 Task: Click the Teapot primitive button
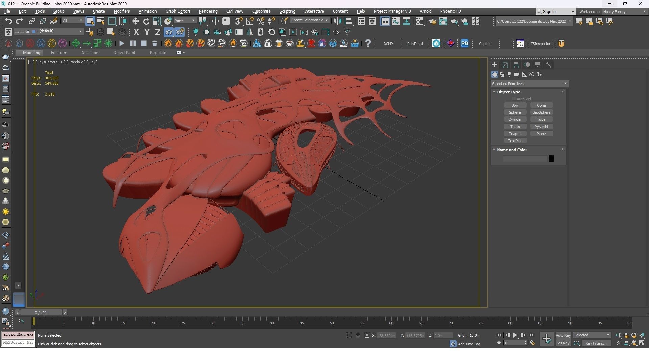pos(515,134)
